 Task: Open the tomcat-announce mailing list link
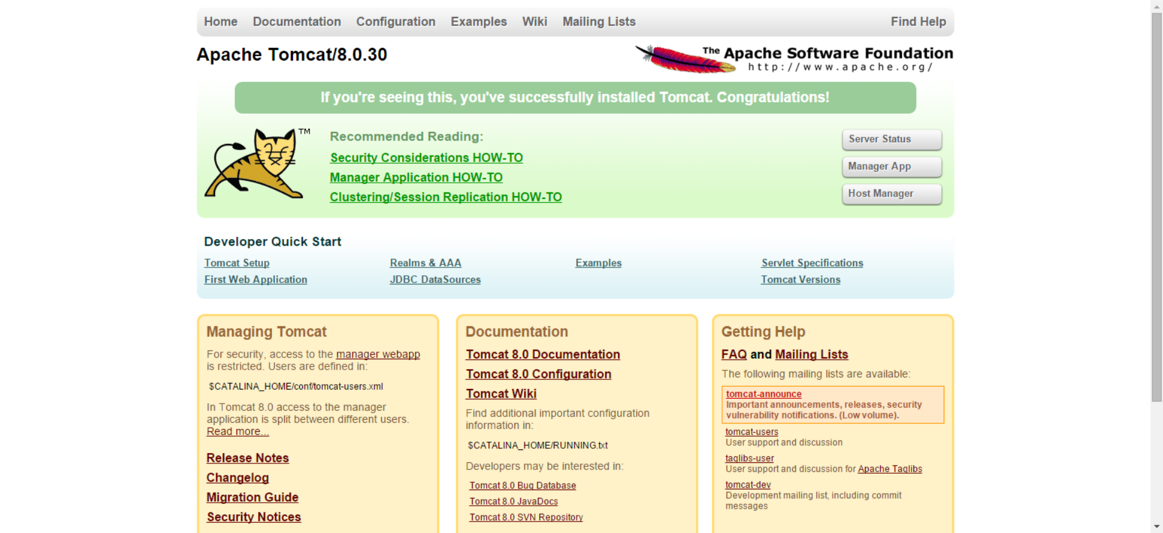point(764,394)
